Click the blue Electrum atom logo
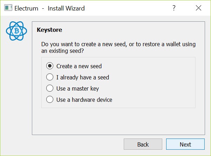This screenshot has height=156, width=211. (x=16, y=31)
